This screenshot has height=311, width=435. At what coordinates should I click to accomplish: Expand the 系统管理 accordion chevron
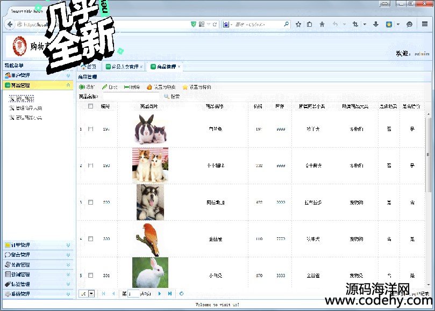click(x=68, y=294)
